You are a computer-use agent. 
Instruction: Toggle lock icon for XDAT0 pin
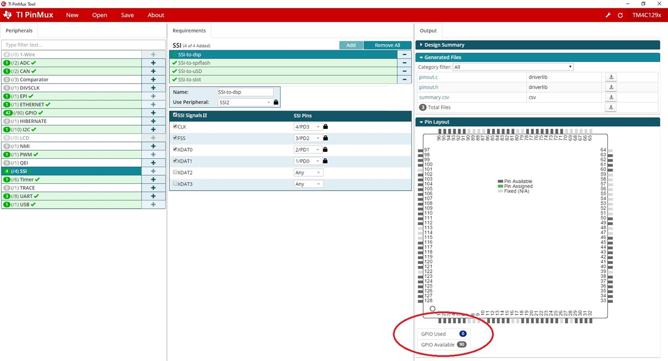point(325,150)
